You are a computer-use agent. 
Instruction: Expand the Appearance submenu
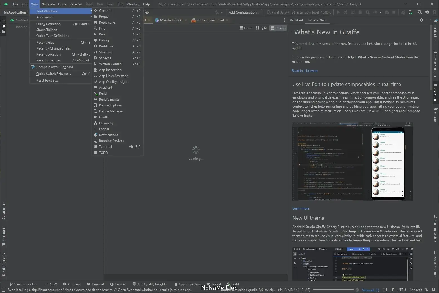tap(61, 17)
